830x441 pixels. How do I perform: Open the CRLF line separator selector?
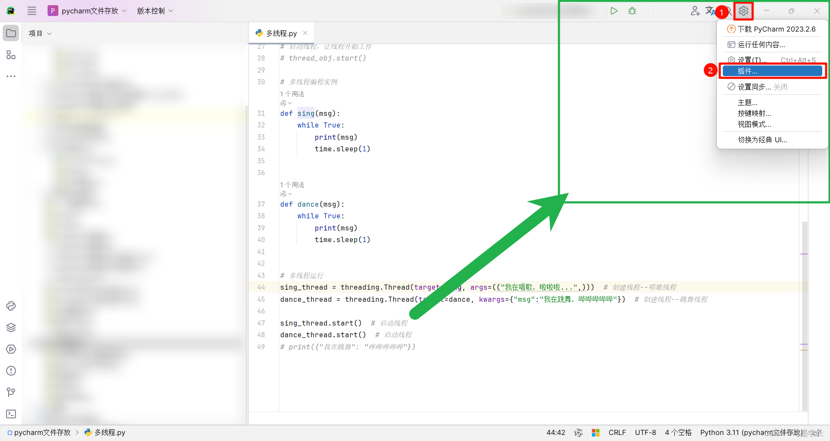tap(617, 432)
